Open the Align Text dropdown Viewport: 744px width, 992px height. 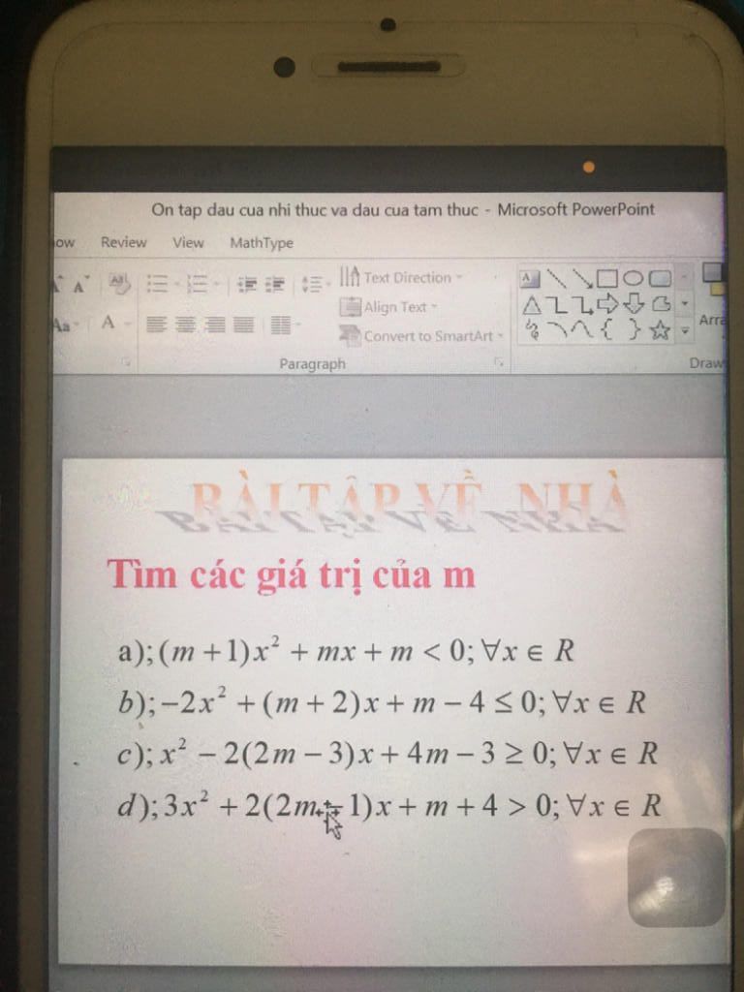click(x=389, y=307)
